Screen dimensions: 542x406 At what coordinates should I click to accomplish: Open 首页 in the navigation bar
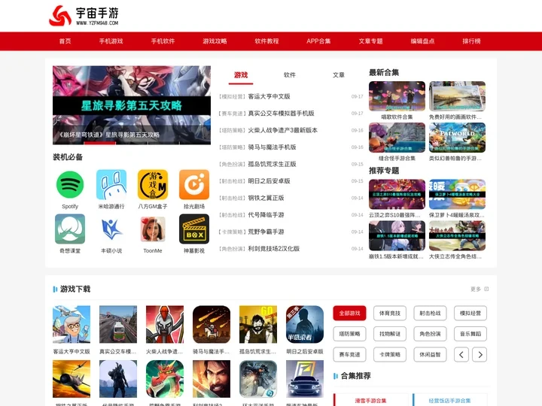pyautogui.click(x=65, y=41)
